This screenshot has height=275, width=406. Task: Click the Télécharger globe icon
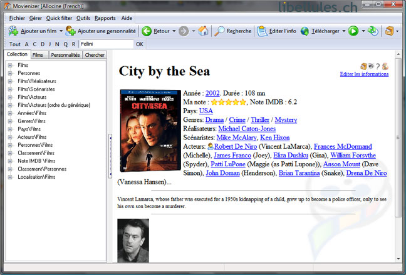[304, 31]
